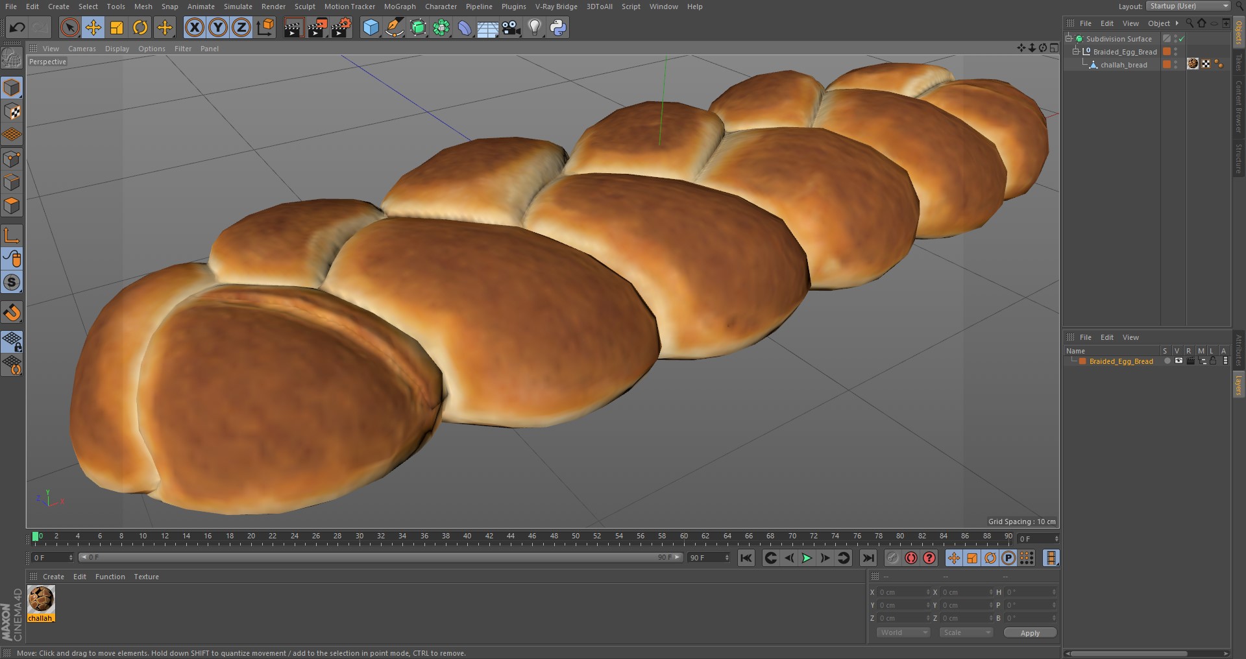This screenshot has height=659, width=1246.
Task: Activate the Rotate tool in top toolbar
Action: coord(140,27)
